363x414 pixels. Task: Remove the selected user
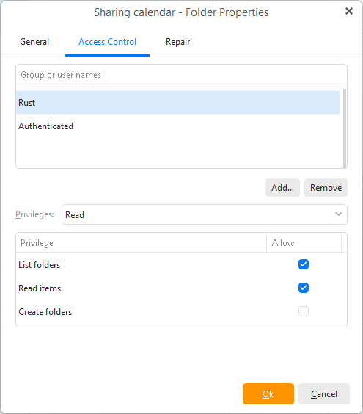click(x=326, y=188)
